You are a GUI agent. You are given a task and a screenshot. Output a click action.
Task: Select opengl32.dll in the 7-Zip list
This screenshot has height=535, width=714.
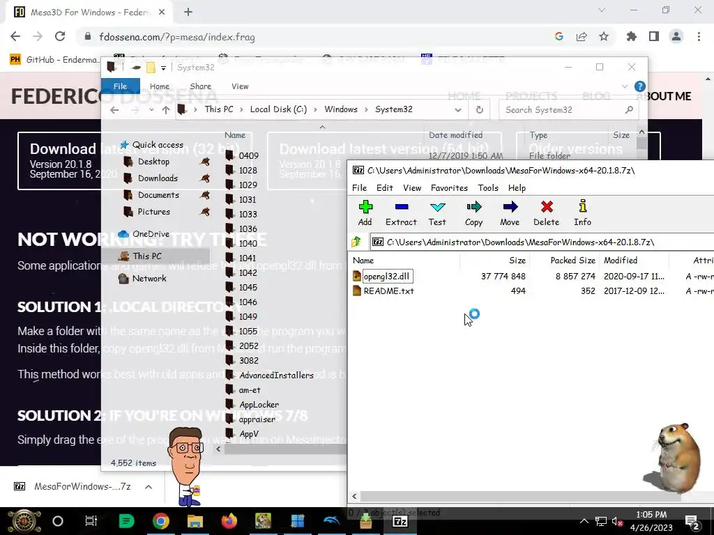(386, 276)
